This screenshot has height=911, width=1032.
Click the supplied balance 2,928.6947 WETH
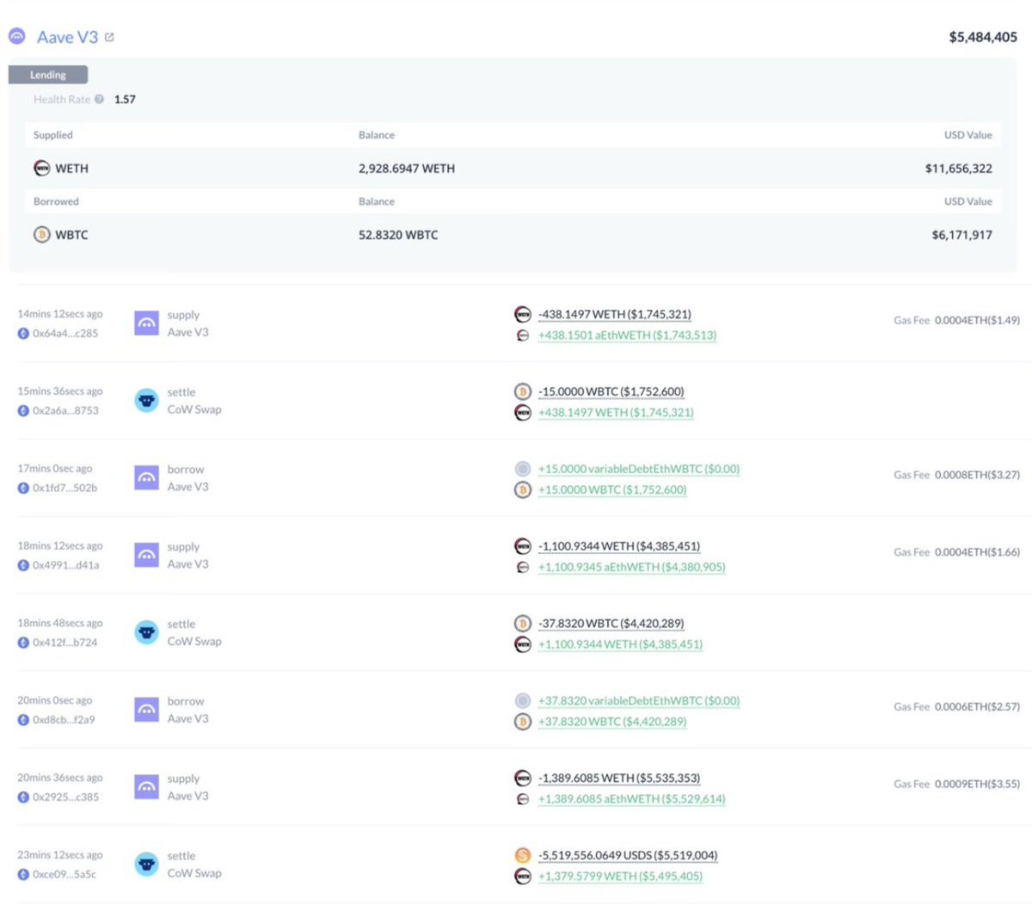tap(407, 168)
